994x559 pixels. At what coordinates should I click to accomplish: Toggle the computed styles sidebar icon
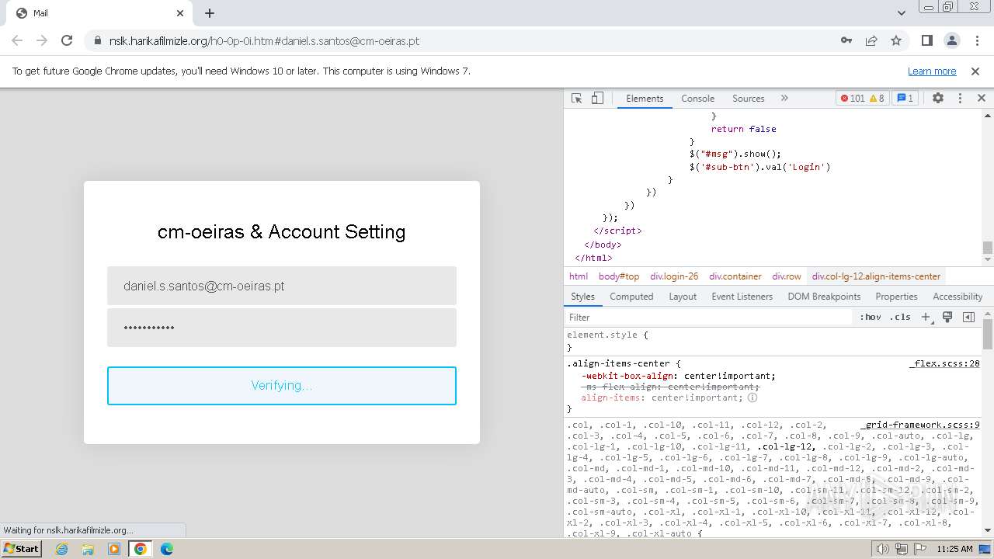point(968,318)
